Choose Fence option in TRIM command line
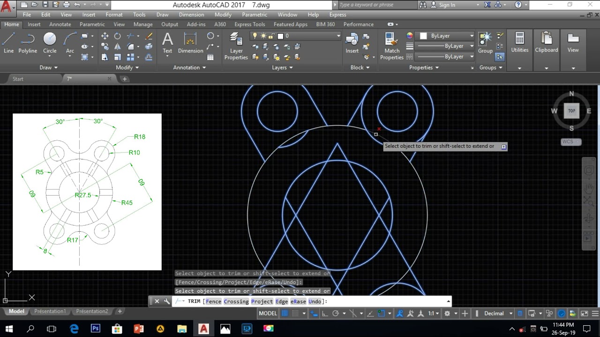 click(213, 301)
